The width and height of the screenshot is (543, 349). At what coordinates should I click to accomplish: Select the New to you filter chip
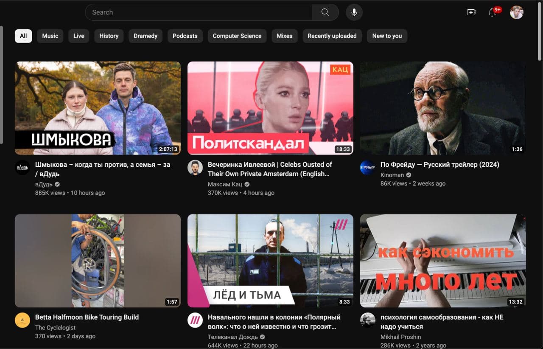click(x=387, y=36)
